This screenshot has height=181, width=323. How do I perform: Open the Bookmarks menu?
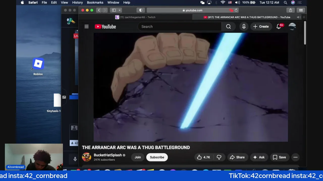click(95, 3)
